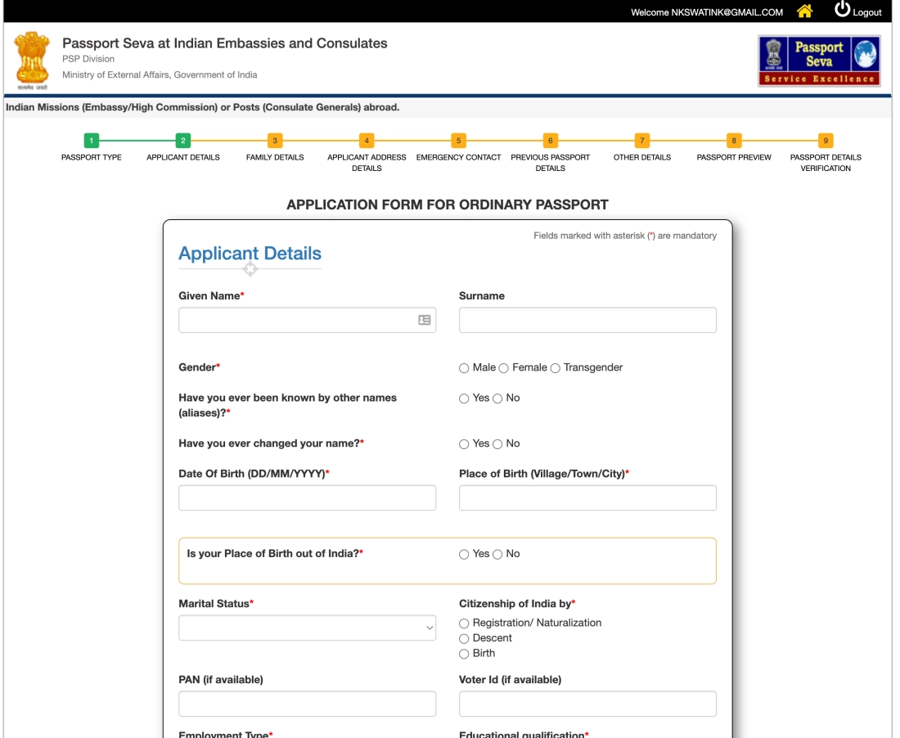900x738 pixels.
Task: Click the Surname input field
Action: pyautogui.click(x=587, y=320)
